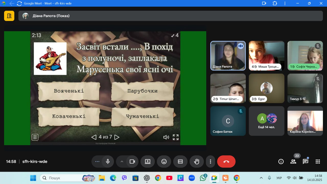
Task: Open meeting details info icon
Action: pos(281,162)
